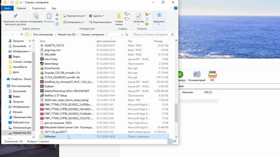Click the Copy icon in the ribbon

click(x=36, y=16)
